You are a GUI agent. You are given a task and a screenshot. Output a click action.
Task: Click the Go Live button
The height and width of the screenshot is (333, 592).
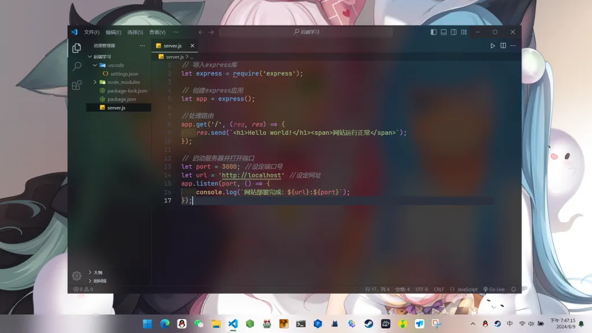click(494, 290)
